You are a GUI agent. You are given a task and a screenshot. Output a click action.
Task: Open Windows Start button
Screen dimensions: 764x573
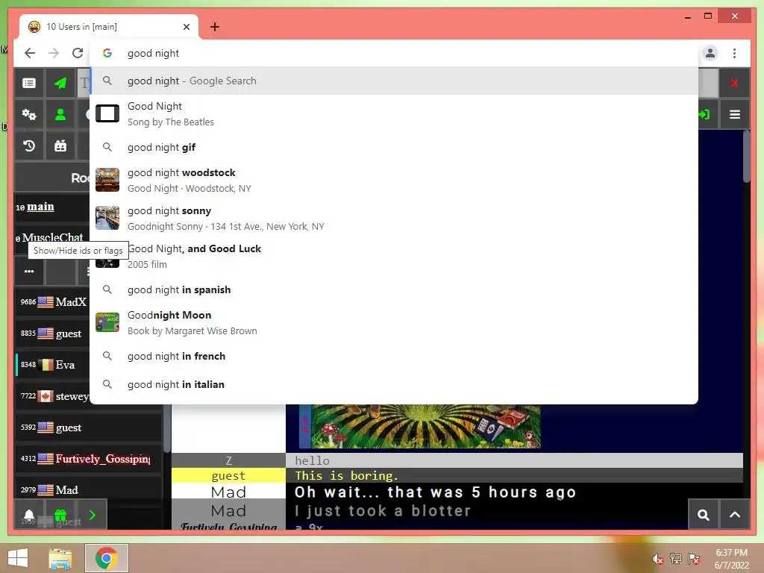pos(18,558)
